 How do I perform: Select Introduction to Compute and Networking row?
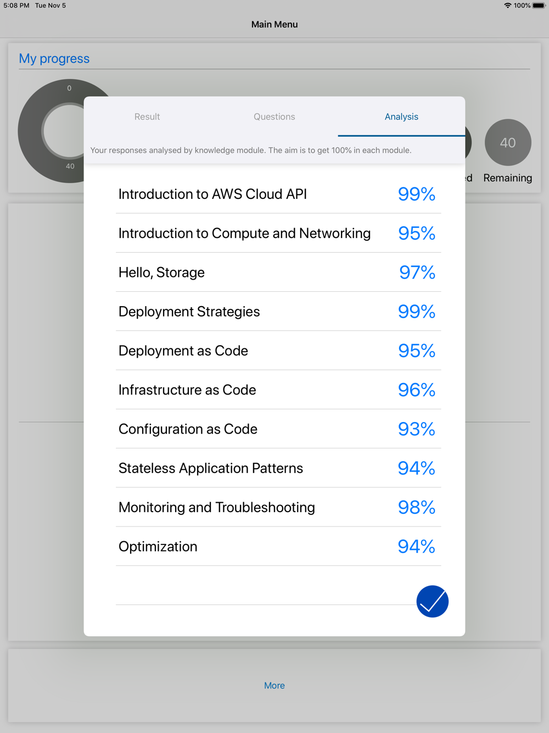(x=278, y=233)
